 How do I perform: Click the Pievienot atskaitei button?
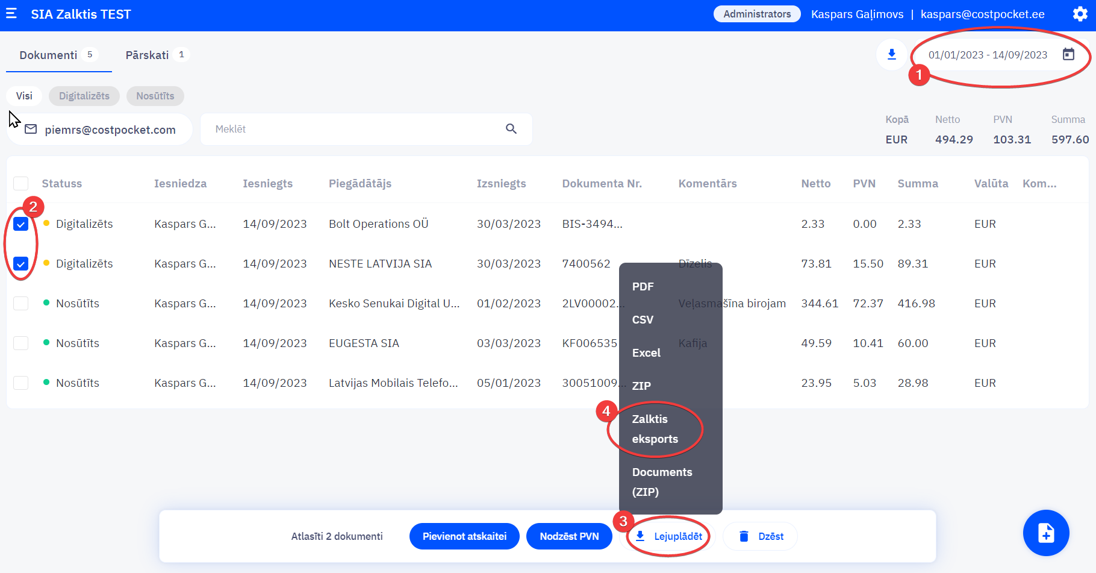click(x=464, y=536)
